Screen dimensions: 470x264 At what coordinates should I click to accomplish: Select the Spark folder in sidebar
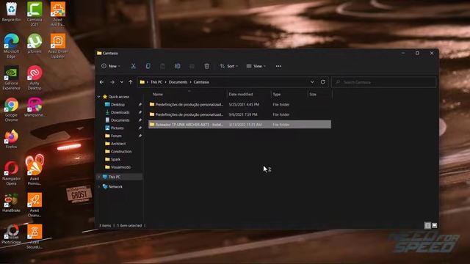(x=115, y=159)
